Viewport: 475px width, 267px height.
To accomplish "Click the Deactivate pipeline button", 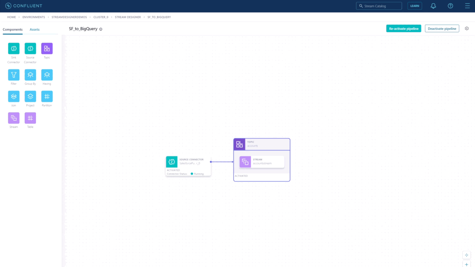I will point(442,29).
